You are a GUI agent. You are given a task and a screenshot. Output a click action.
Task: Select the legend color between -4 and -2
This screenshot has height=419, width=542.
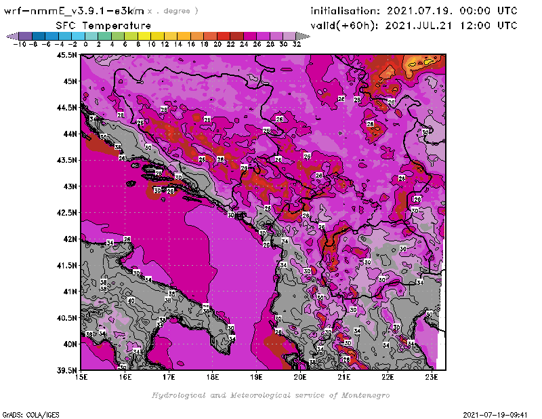(x=65, y=36)
